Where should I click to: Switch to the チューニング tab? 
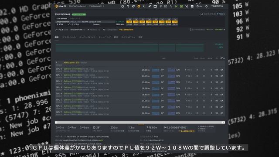(x=105, y=38)
